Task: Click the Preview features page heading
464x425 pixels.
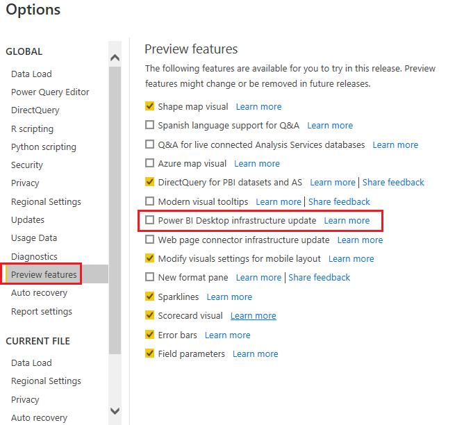Action: click(191, 49)
